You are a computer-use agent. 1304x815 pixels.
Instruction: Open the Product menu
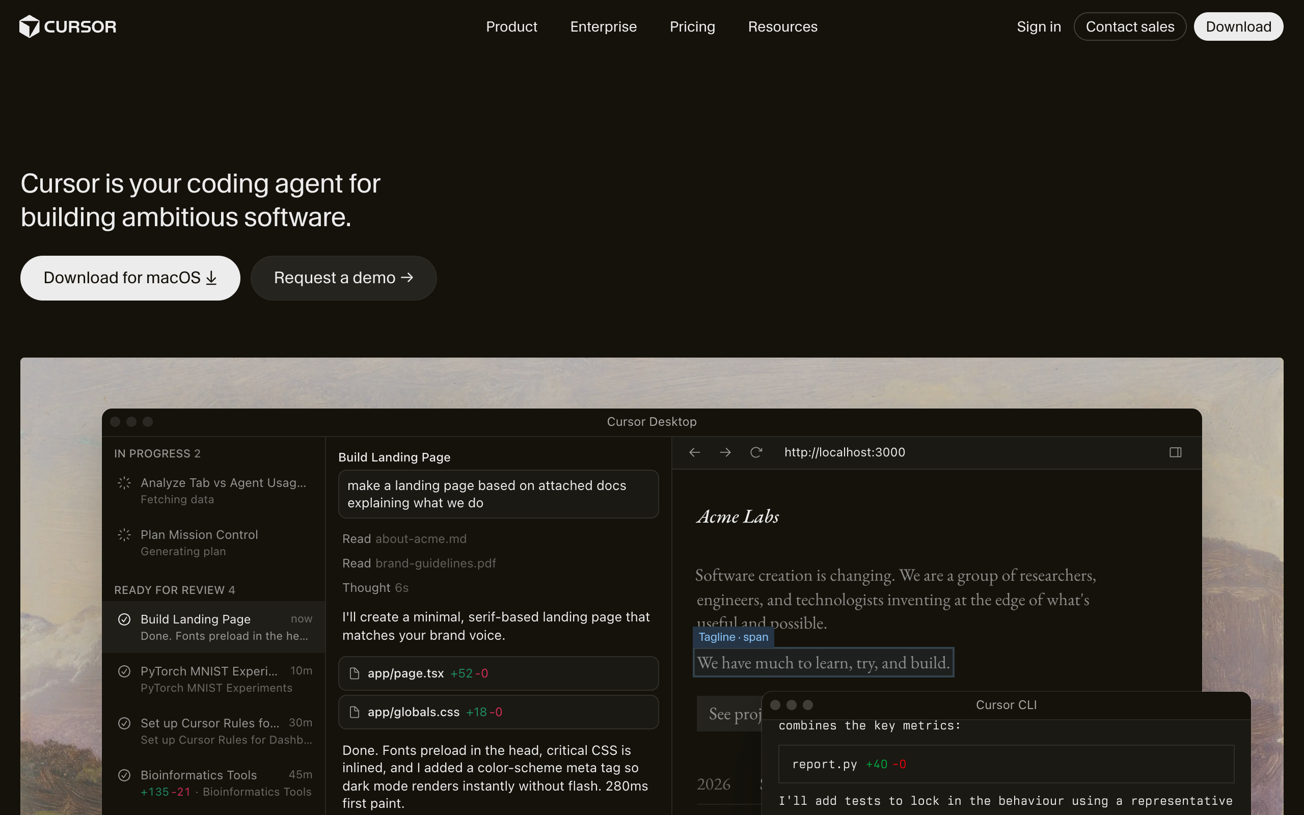511,26
